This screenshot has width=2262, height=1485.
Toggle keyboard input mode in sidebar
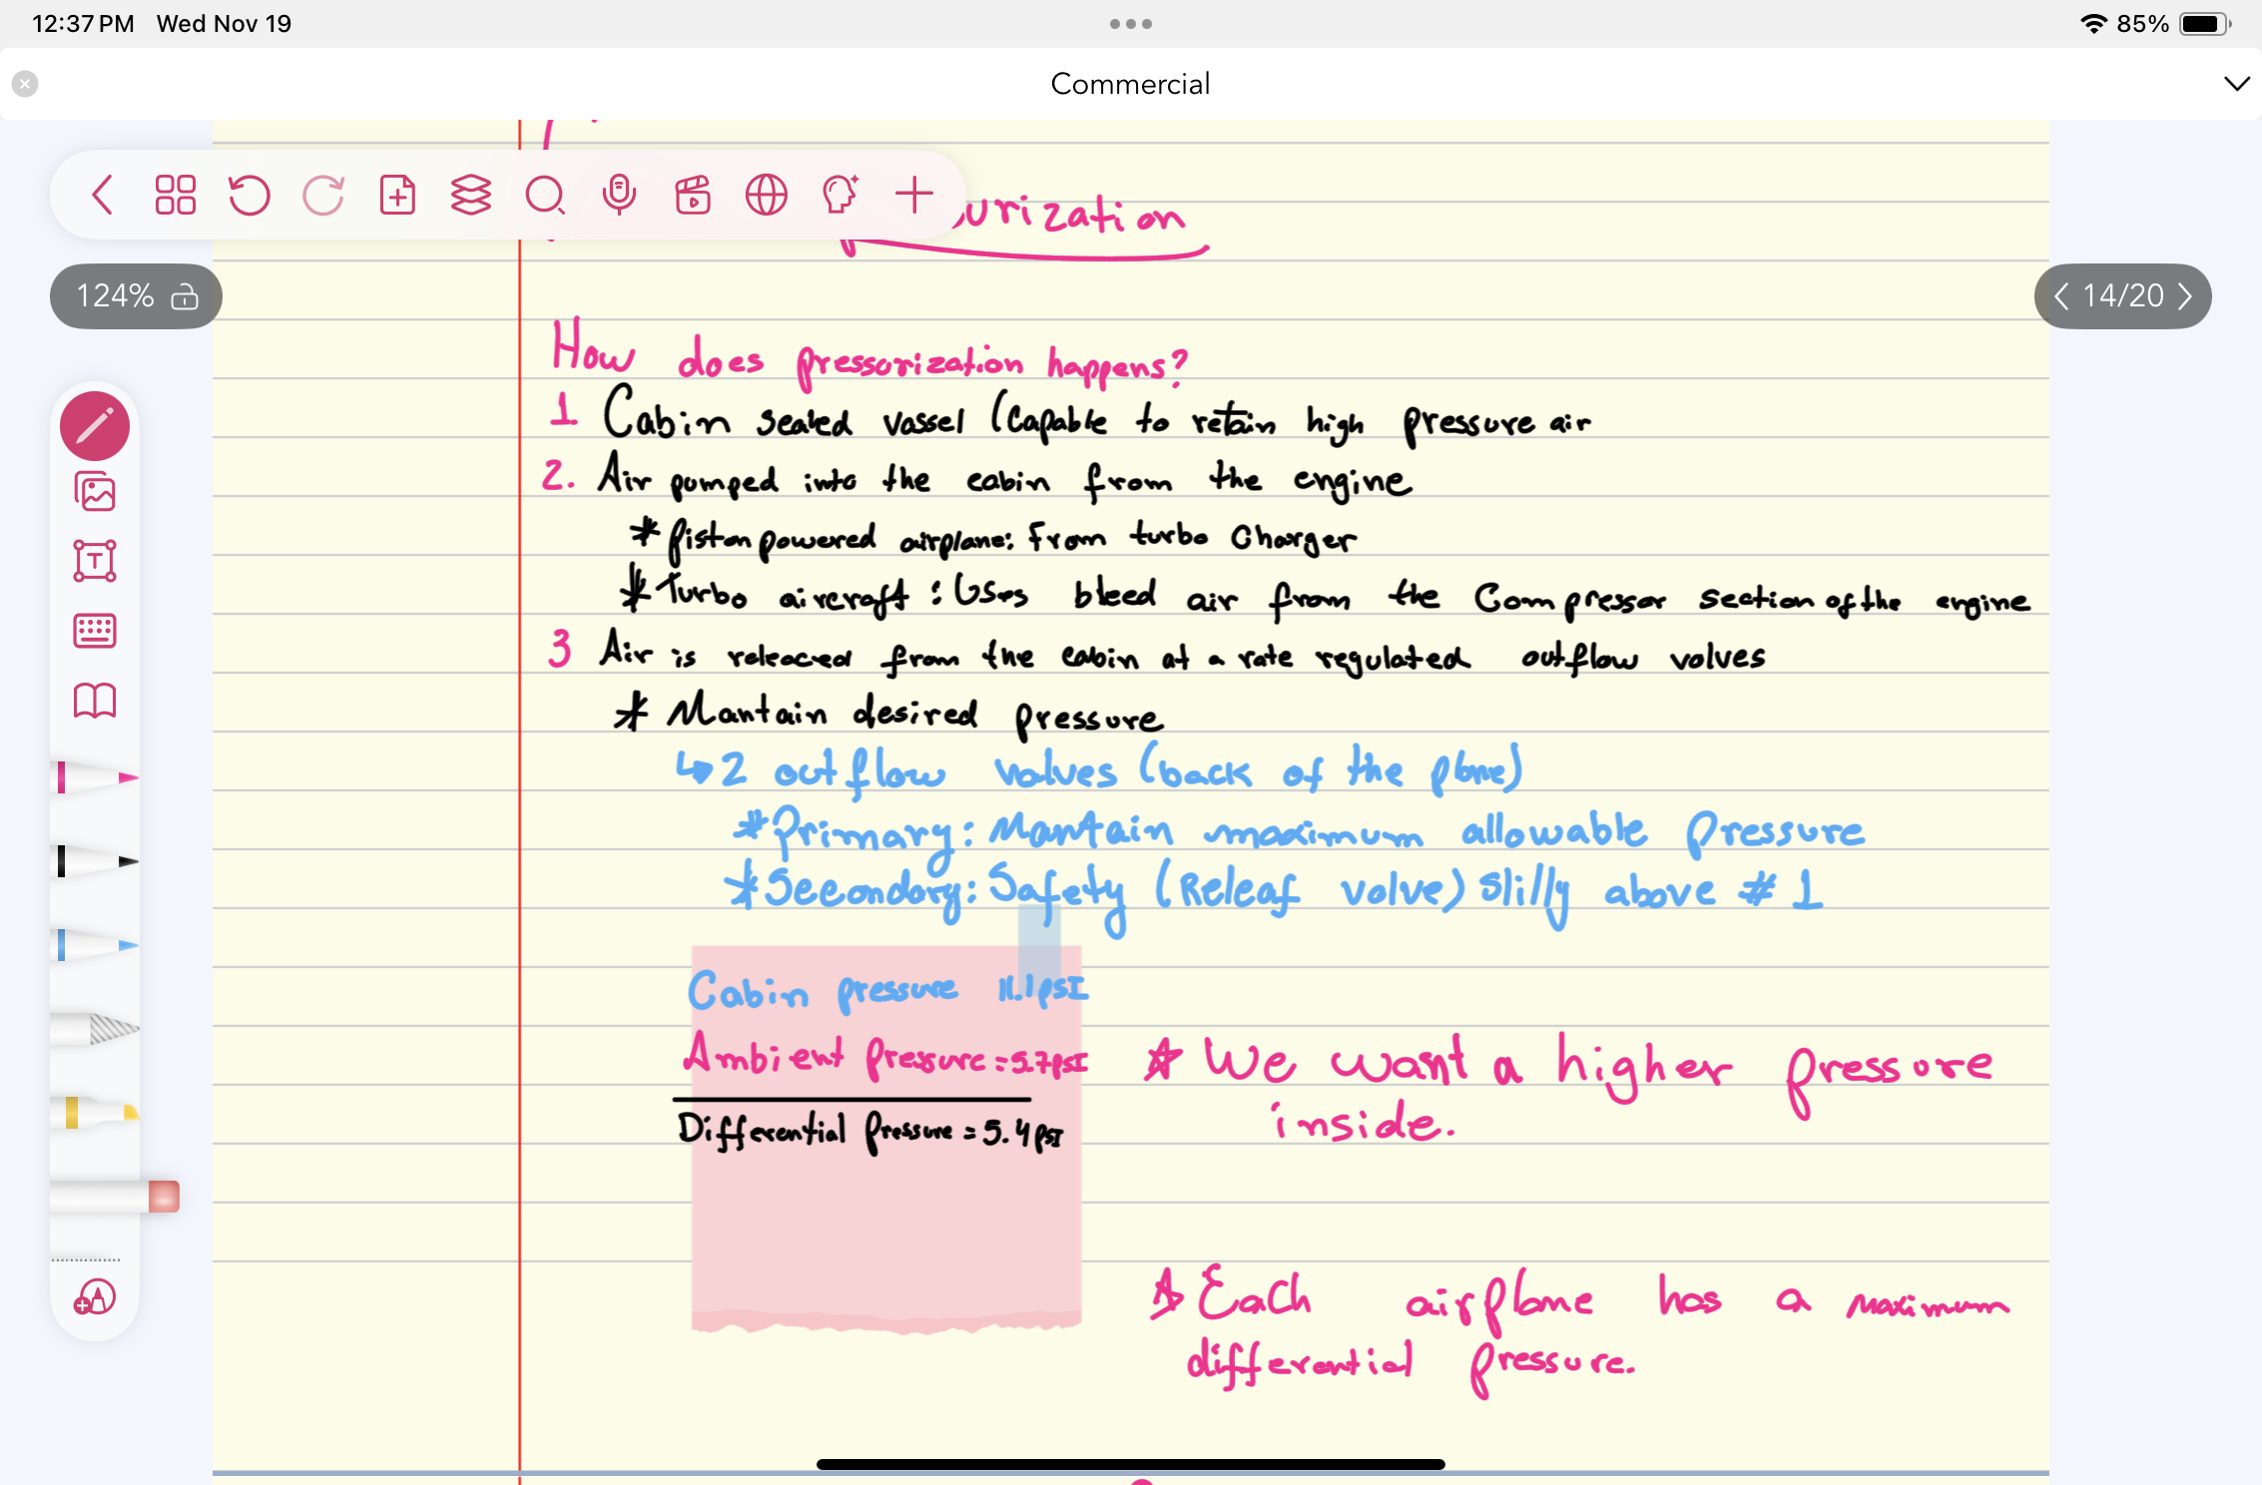(95, 631)
